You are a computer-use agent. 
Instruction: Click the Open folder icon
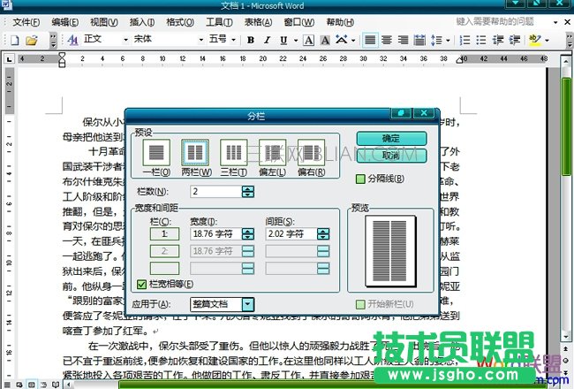[x=32, y=40]
